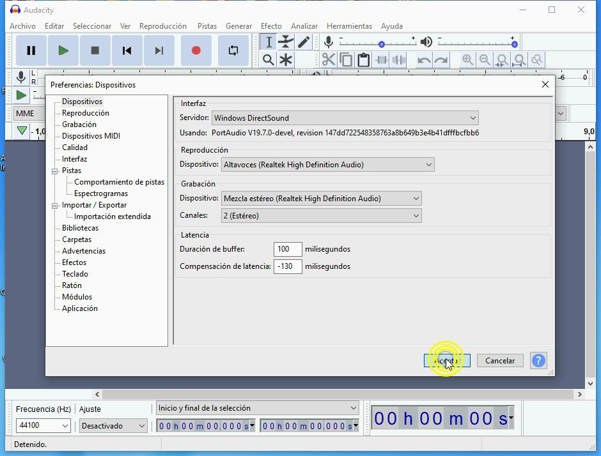Click the Stop transport button
This screenshot has height=456, width=601.
pyautogui.click(x=95, y=50)
